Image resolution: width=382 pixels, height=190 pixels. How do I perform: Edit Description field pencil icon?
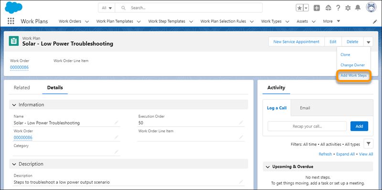coord(241,181)
